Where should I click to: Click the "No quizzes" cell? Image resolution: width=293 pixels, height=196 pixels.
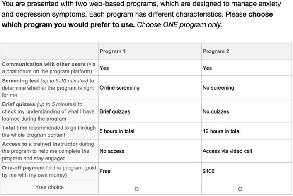[x=216, y=111]
